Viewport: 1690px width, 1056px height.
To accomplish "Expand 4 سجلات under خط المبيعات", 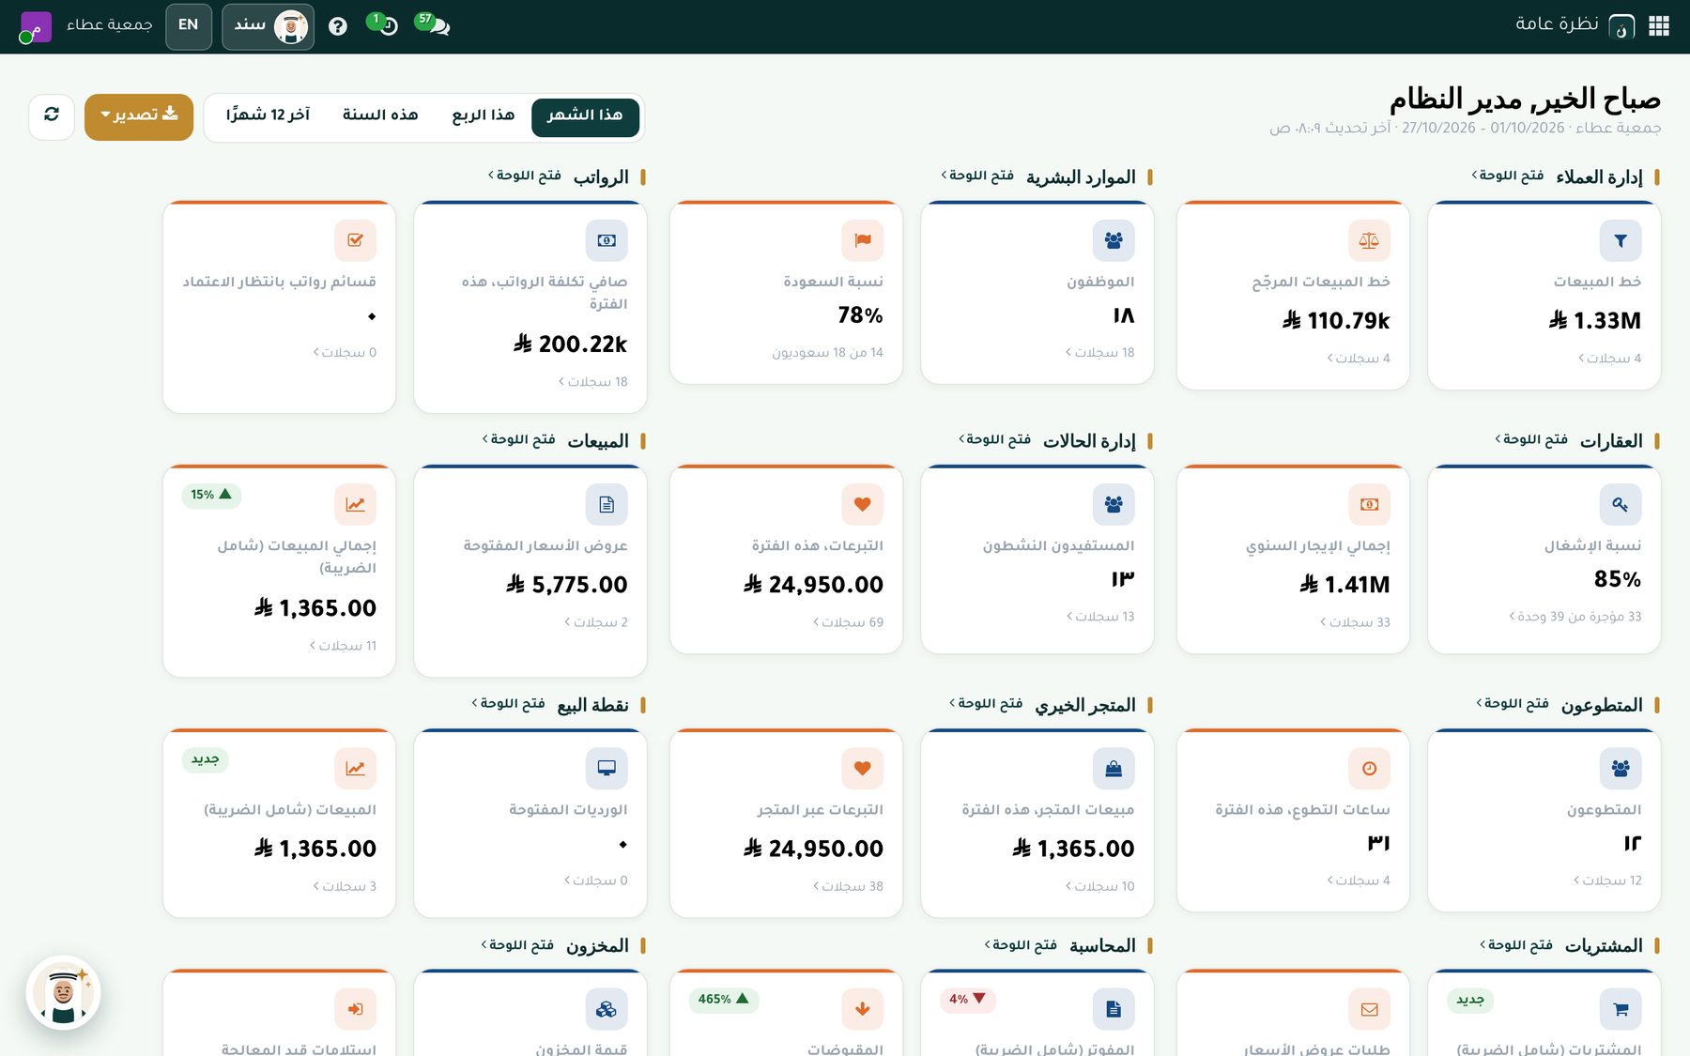I will pos(1609,358).
